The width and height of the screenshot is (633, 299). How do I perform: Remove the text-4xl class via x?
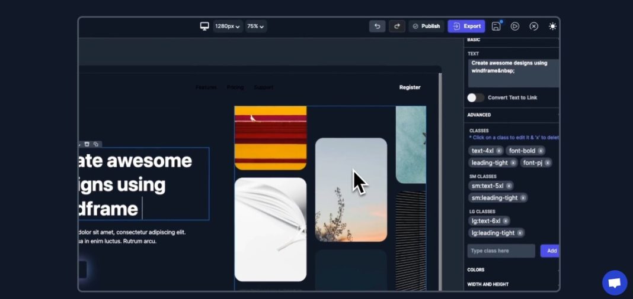click(x=499, y=151)
